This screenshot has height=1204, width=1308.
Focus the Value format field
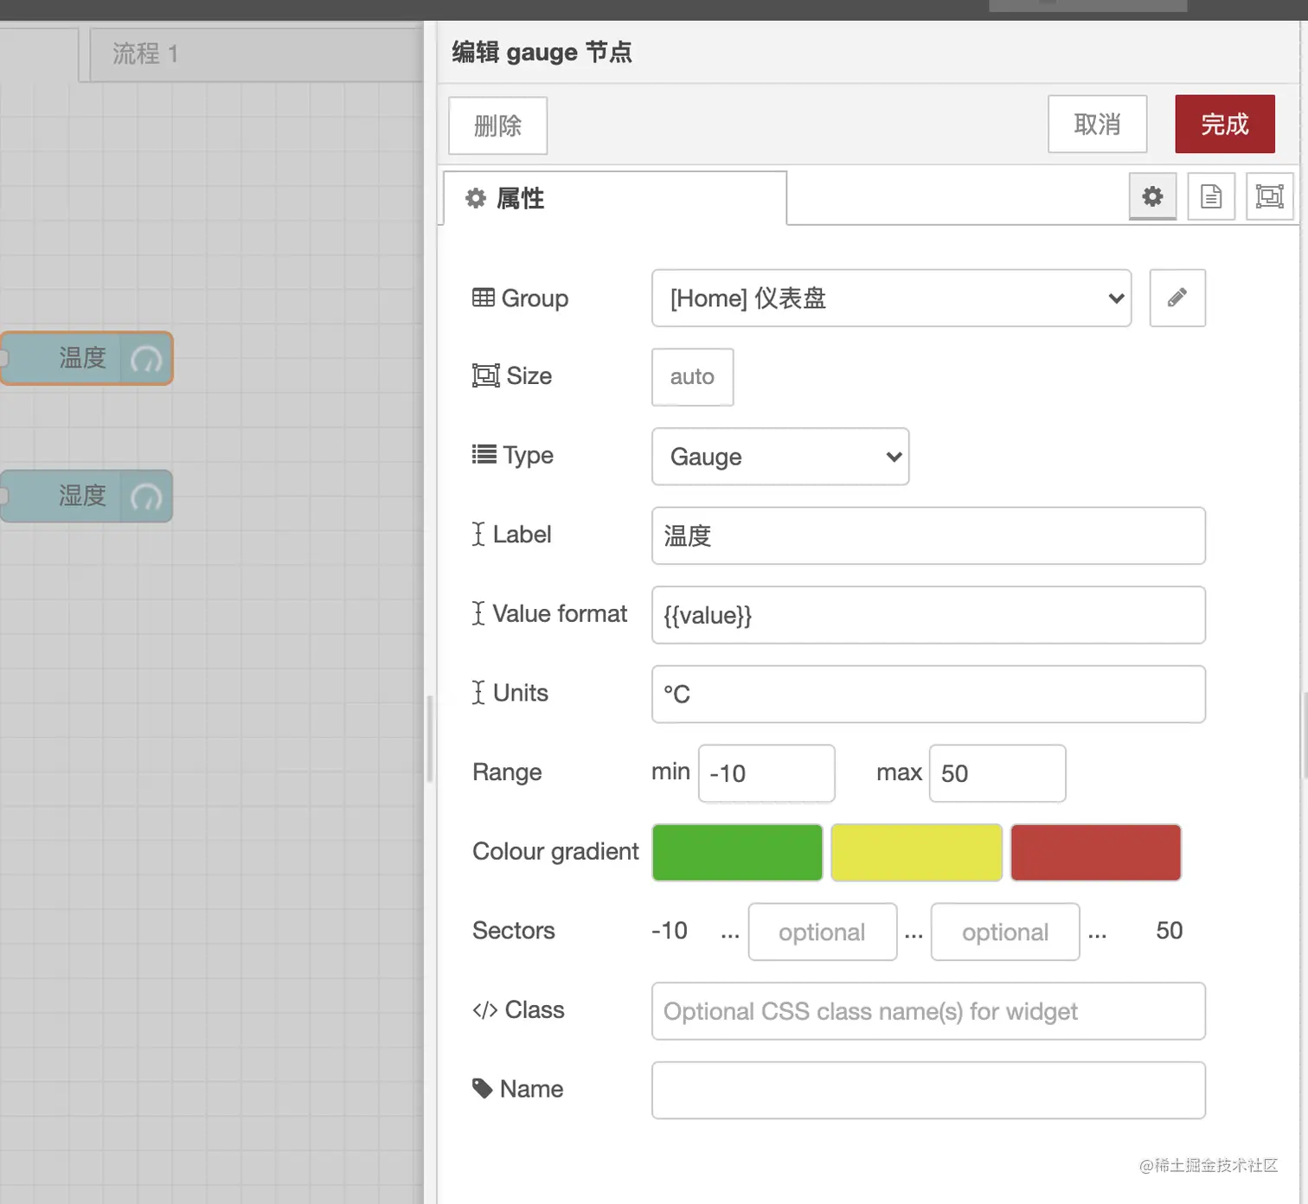point(928,615)
